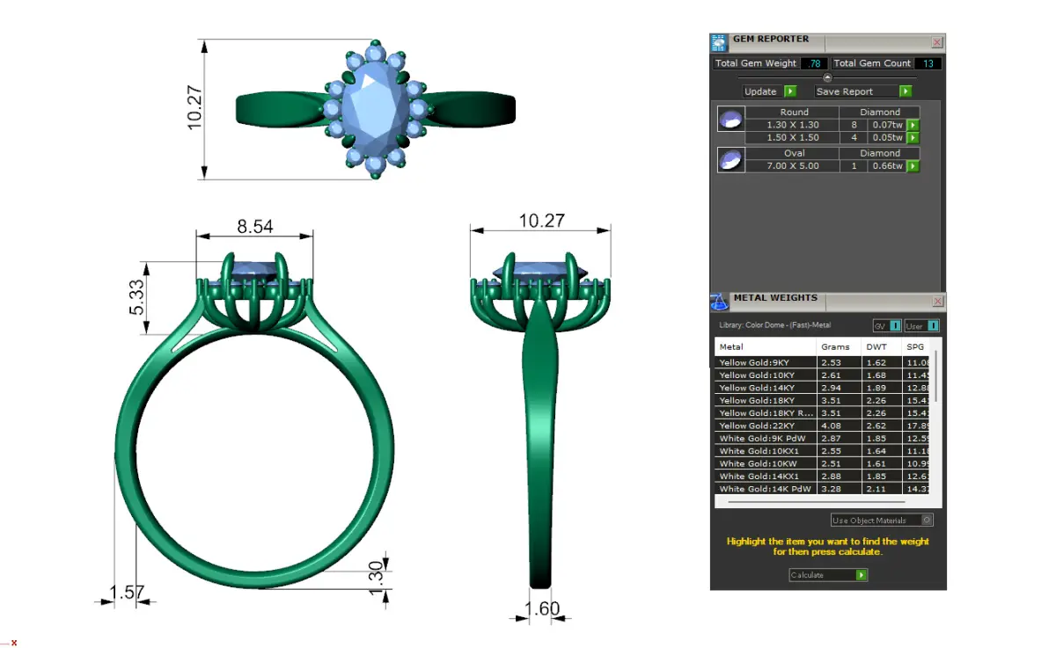Close the Gem Reporter panel
The height and width of the screenshot is (648, 1056).
pos(937,41)
